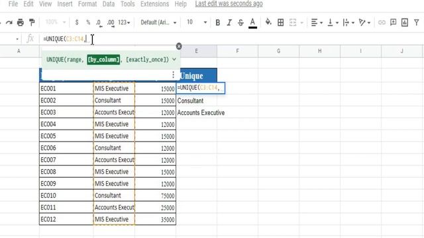Open the font size 10 dropdown
424x238 pixels.
[197, 22]
